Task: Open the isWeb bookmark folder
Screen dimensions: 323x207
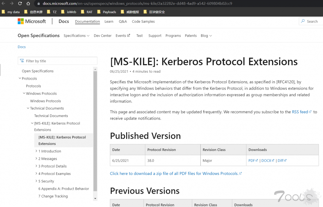Action: (68, 12)
